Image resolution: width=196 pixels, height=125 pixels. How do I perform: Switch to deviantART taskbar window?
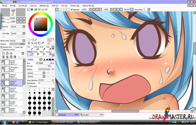pyautogui.click(x=64, y=122)
